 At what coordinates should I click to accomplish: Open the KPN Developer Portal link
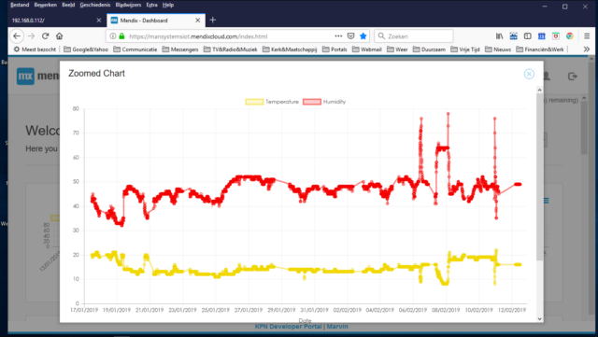tap(288, 327)
